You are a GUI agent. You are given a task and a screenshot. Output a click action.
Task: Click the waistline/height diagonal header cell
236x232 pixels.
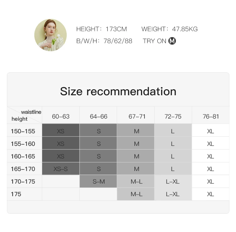pyautogui.click(x=25, y=115)
